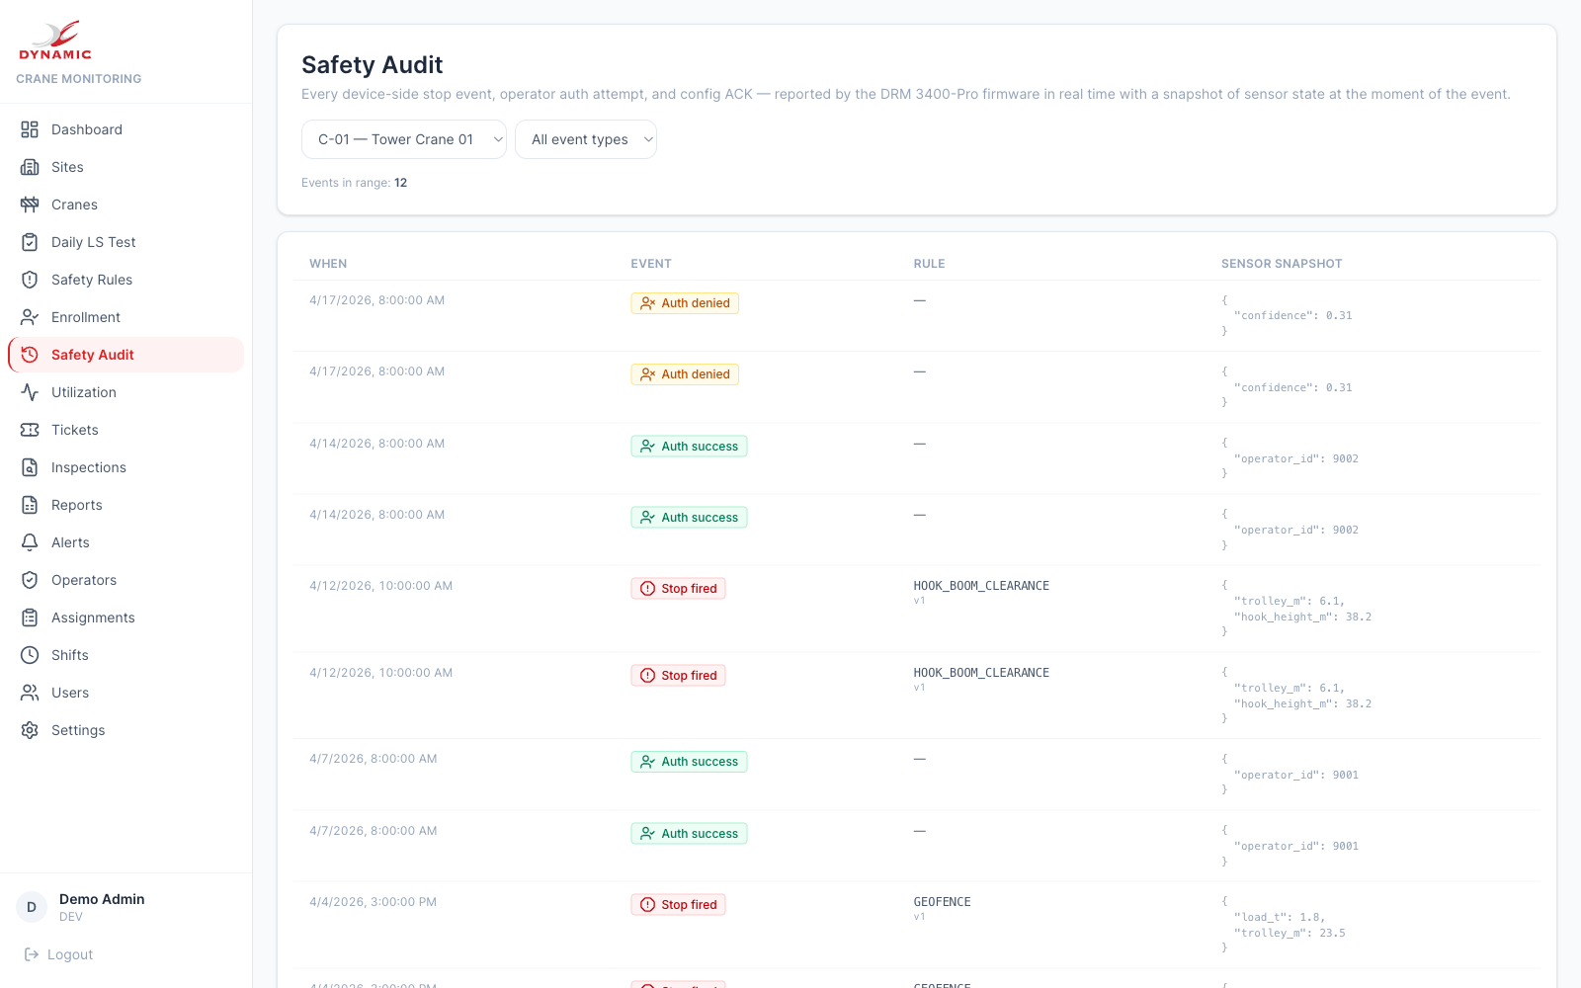Image resolution: width=1581 pixels, height=988 pixels.
Task: Open the HOOK_BOOM_CLEARANCE rule link
Action: tap(981, 585)
